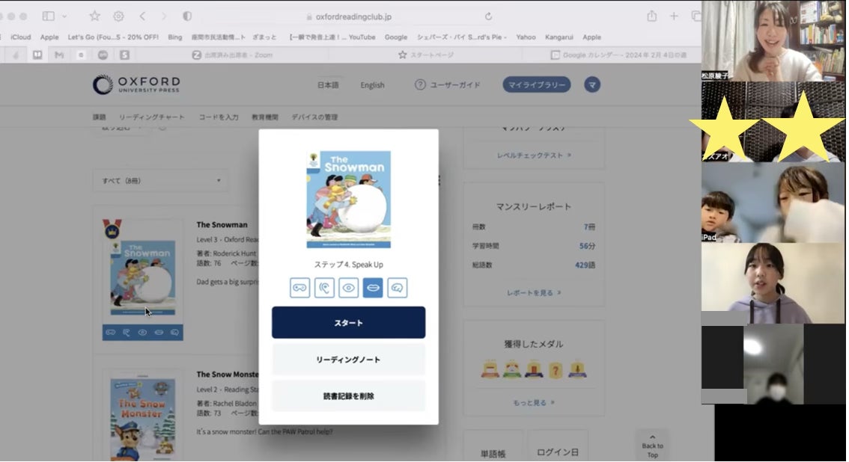This screenshot has height=462, width=849.
Task: Open the round マ user avatar menu
Action: point(591,84)
